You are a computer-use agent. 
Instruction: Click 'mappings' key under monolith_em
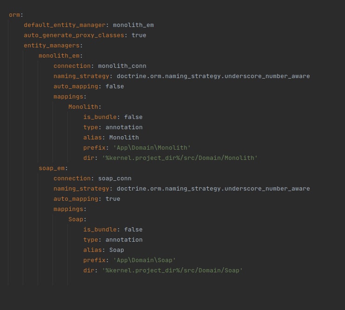pos(68,97)
